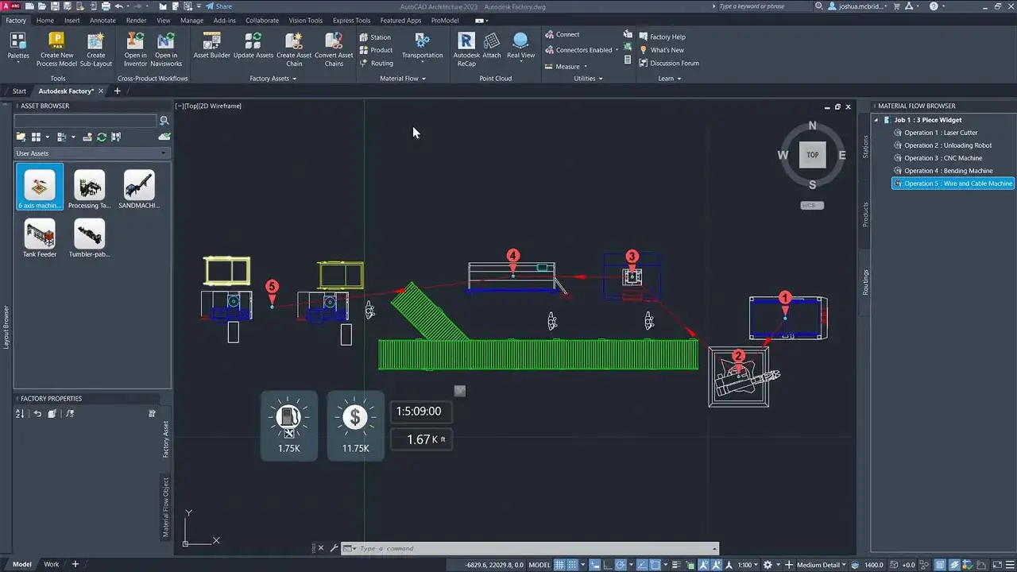1017x572 pixels.
Task: Open Factory Help
Action: [x=662, y=37]
